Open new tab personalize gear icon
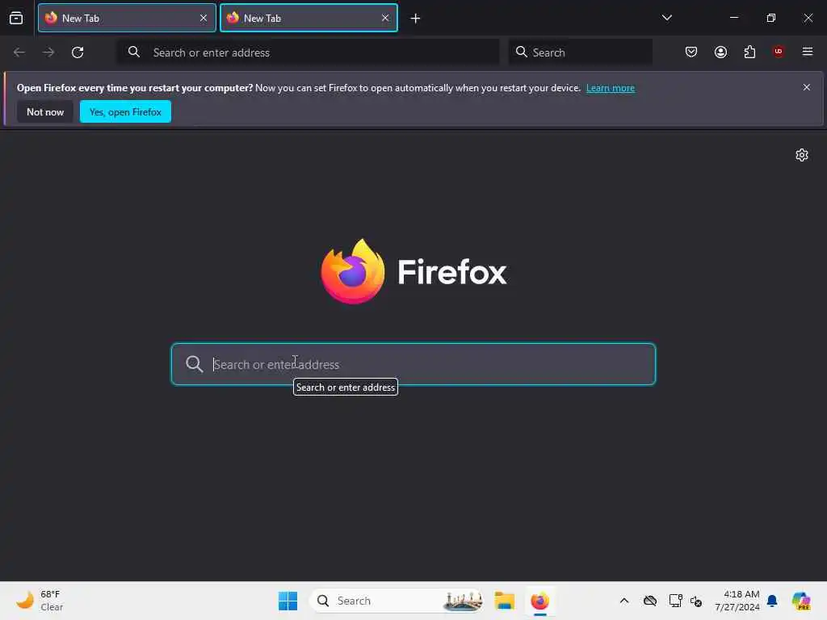 pyautogui.click(x=802, y=155)
